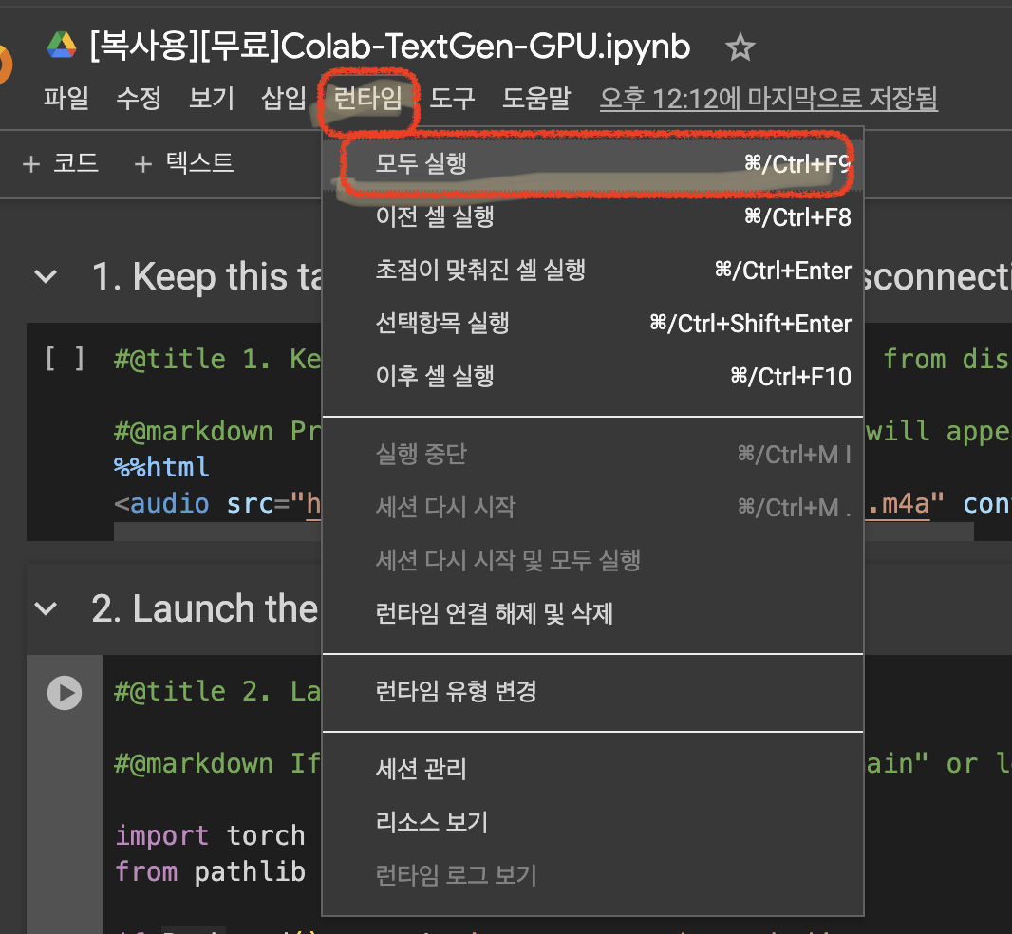Open the 도구 menu

[453, 98]
